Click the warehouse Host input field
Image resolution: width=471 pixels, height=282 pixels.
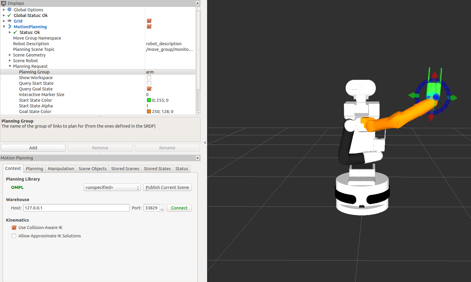(76, 208)
